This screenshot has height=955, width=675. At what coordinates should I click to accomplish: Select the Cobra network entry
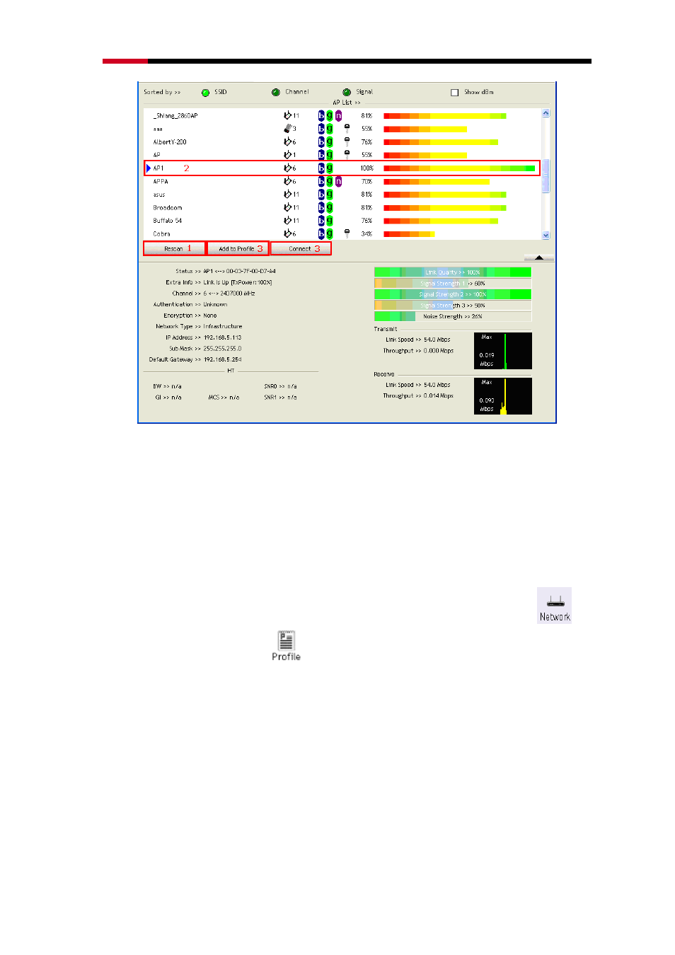(x=342, y=233)
